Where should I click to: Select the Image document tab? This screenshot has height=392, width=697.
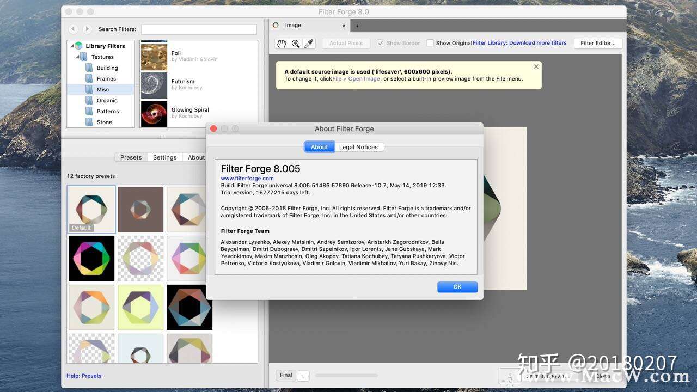tap(308, 25)
